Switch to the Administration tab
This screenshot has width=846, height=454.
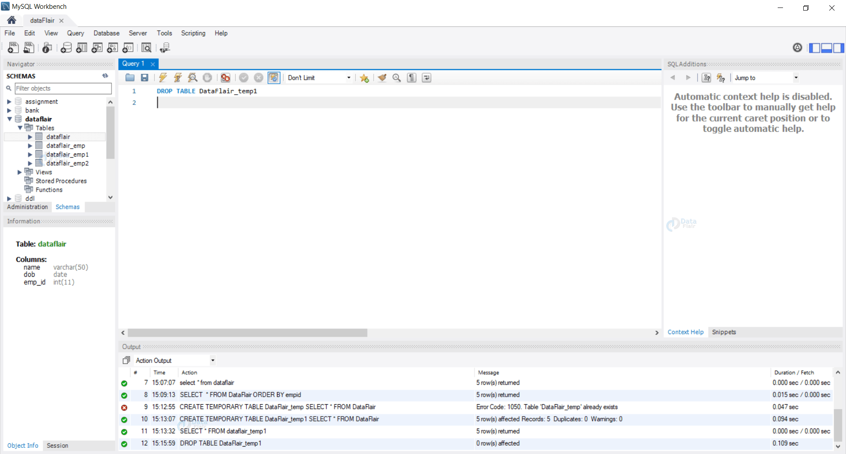point(27,207)
